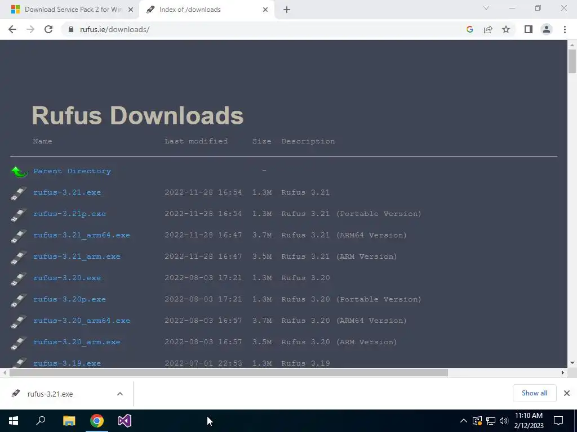Download rufus-3.20p.exe portable link

pyautogui.click(x=69, y=299)
